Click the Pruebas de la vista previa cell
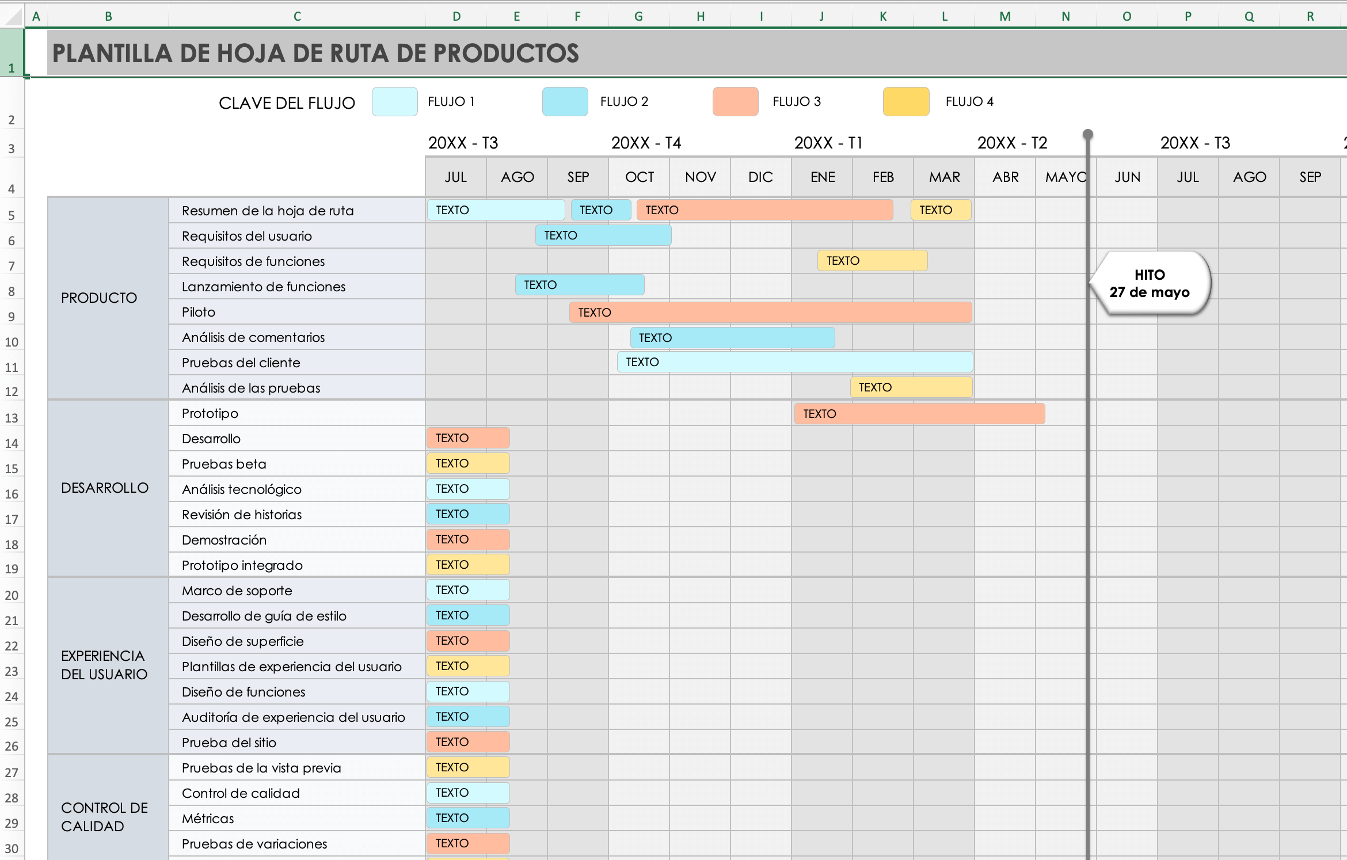Image resolution: width=1347 pixels, height=860 pixels. point(297,768)
